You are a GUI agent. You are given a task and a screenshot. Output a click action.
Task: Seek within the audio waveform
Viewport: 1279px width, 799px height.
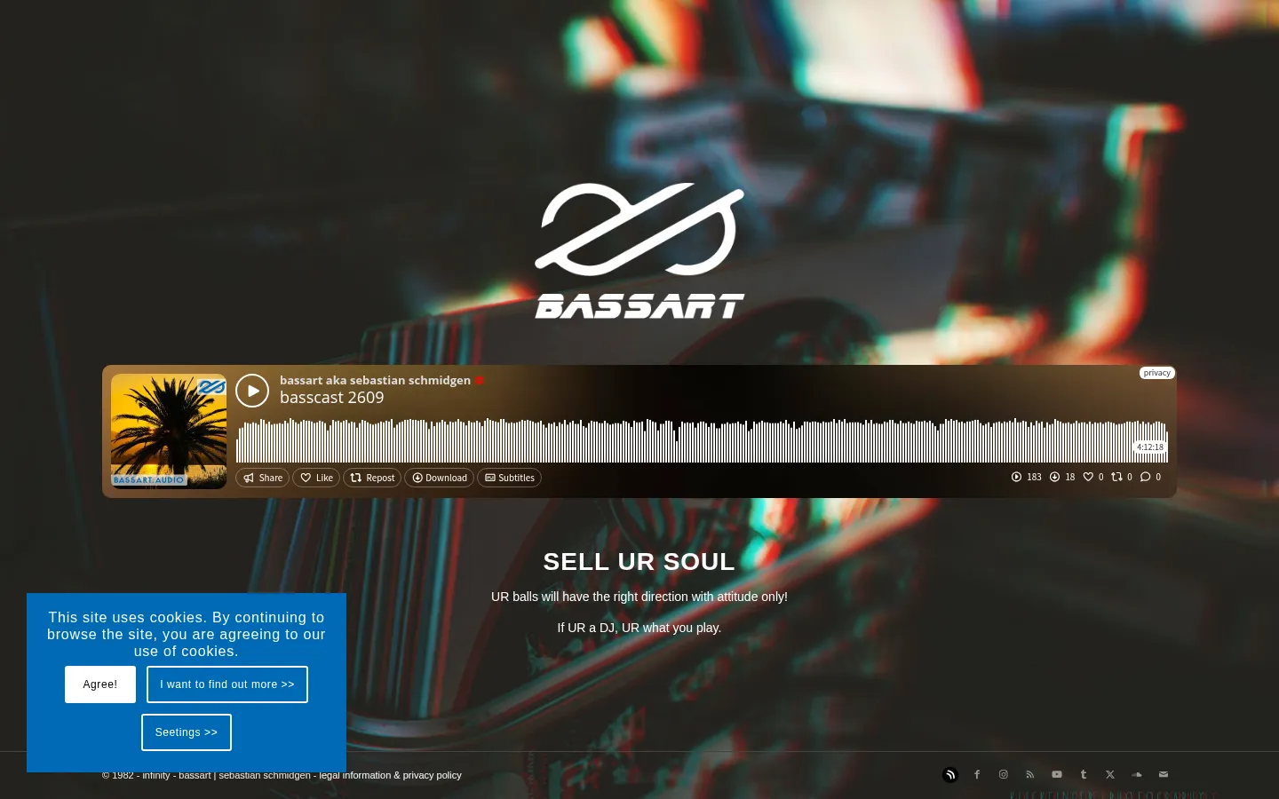702,440
